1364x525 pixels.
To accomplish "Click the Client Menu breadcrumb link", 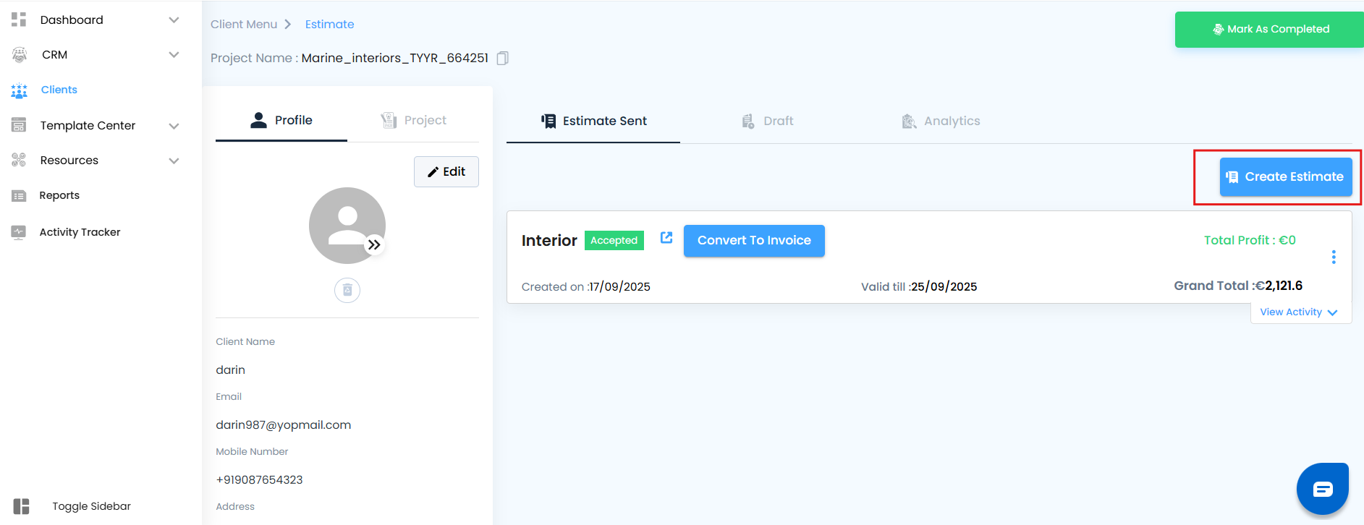I will click(244, 25).
